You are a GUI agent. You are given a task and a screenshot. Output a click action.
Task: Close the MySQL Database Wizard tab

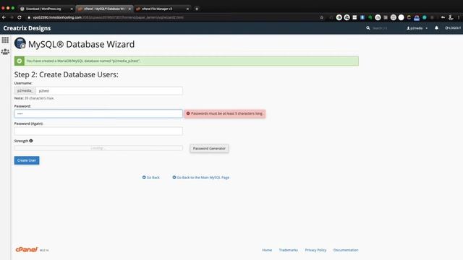pos(129,9)
